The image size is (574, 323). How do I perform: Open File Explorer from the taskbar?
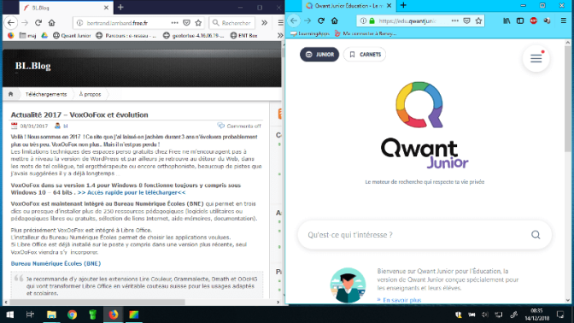(x=51, y=314)
